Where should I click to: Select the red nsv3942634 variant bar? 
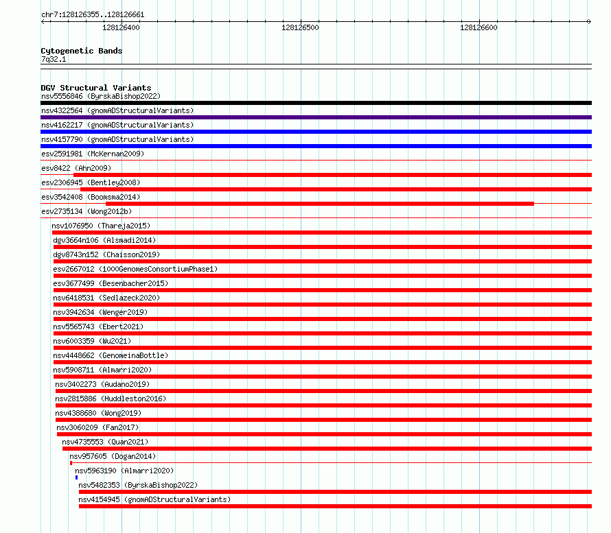tap(323, 319)
